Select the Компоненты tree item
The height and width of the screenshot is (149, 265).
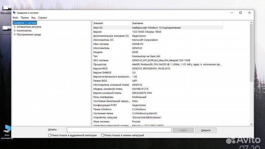click(x=24, y=31)
